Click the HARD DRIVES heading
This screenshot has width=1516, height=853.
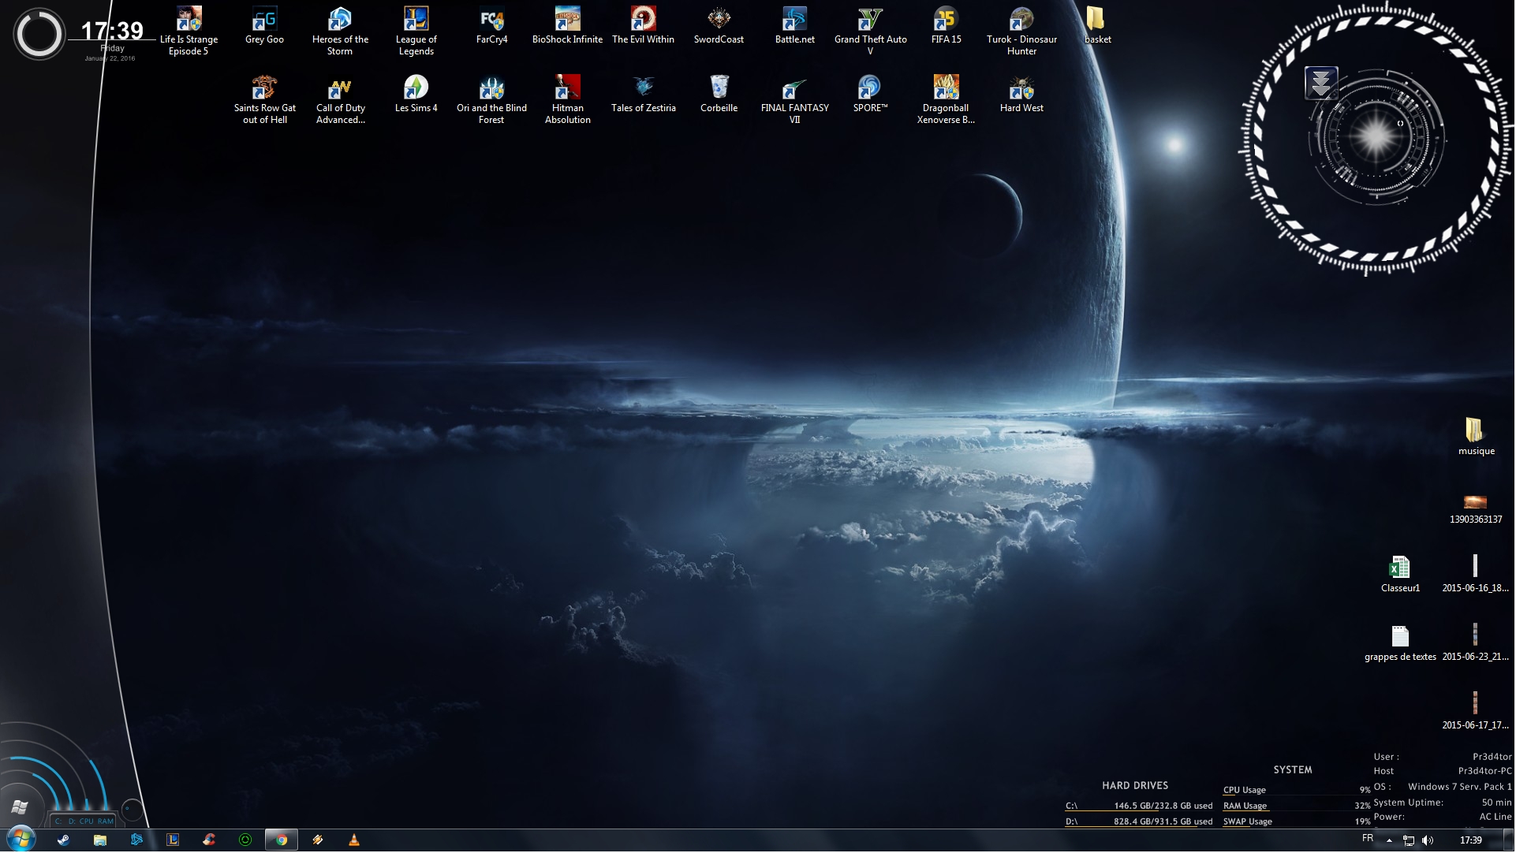(x=1136, y=786)
